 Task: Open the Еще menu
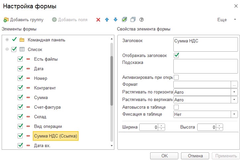[226, 20]
